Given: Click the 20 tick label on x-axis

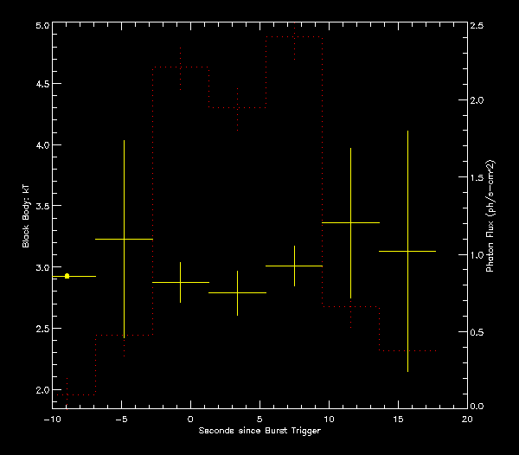Looking at the screenshot, I should [467, 419].
